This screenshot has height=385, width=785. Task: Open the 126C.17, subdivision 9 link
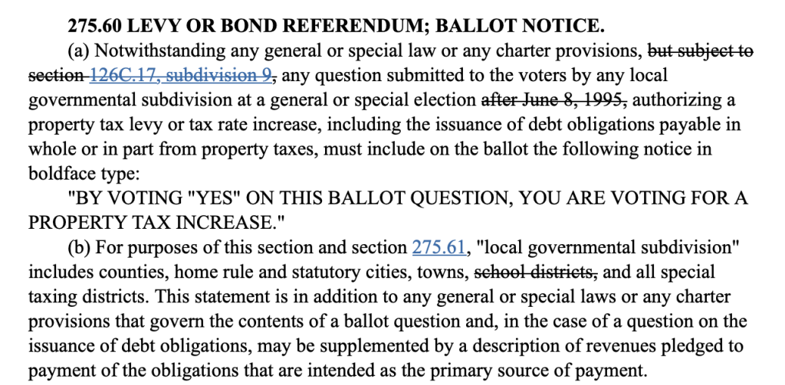(183, 76)
